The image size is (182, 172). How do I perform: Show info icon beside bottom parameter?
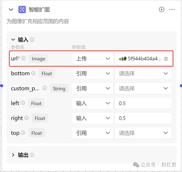click(33, 73)
